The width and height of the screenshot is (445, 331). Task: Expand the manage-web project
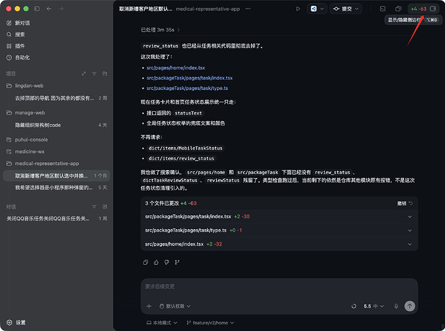click(x=30, y=113)
